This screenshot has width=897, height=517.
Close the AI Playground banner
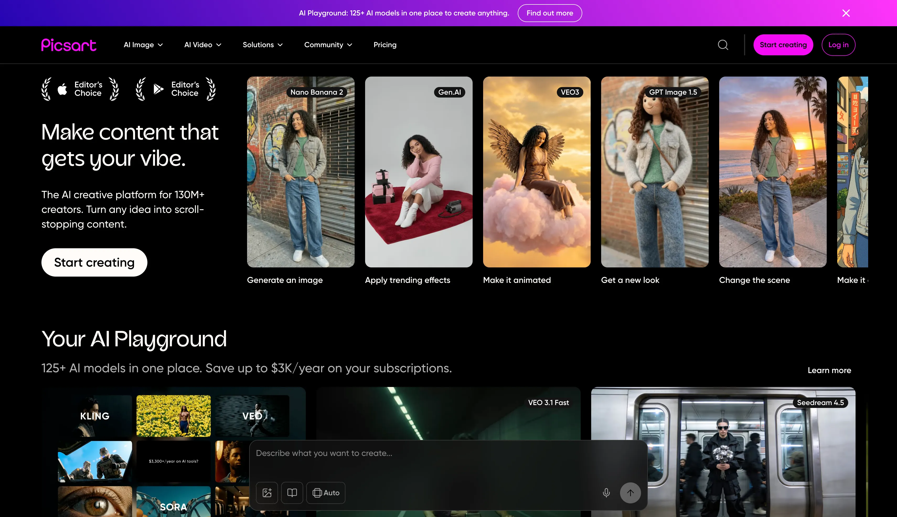pos(846,13)
